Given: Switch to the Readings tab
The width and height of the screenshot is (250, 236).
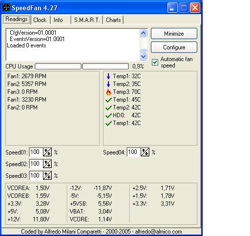Looking at the screenshot, I should point(17,20).
